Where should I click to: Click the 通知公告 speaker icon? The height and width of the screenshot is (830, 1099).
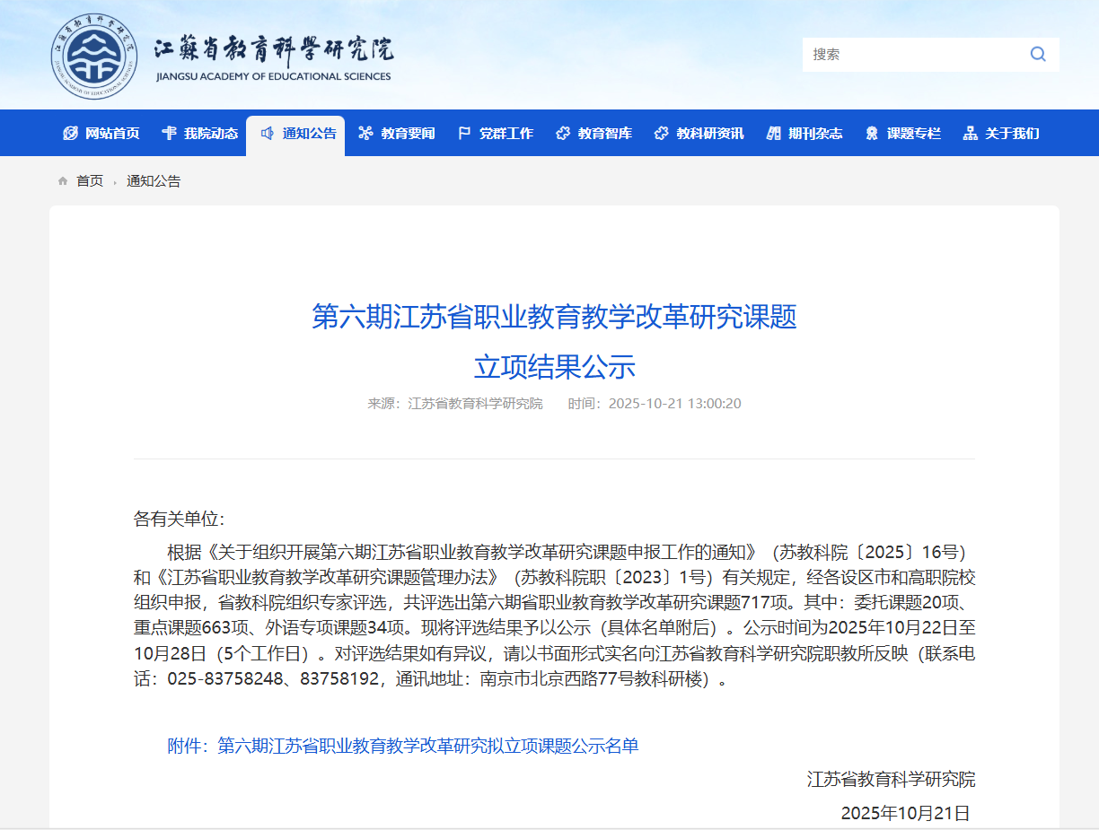pos(267,134)
